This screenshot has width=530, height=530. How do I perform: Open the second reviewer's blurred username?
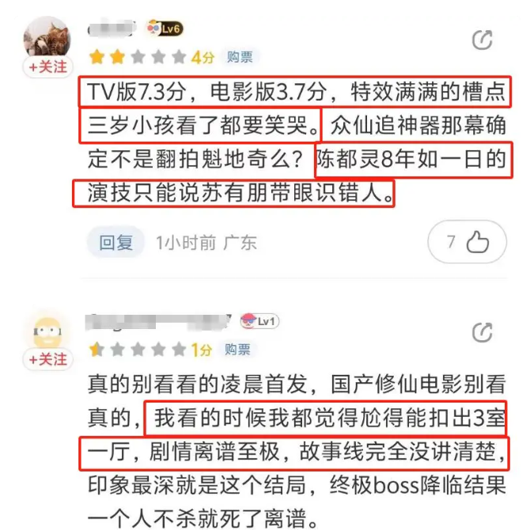[158, 321]
